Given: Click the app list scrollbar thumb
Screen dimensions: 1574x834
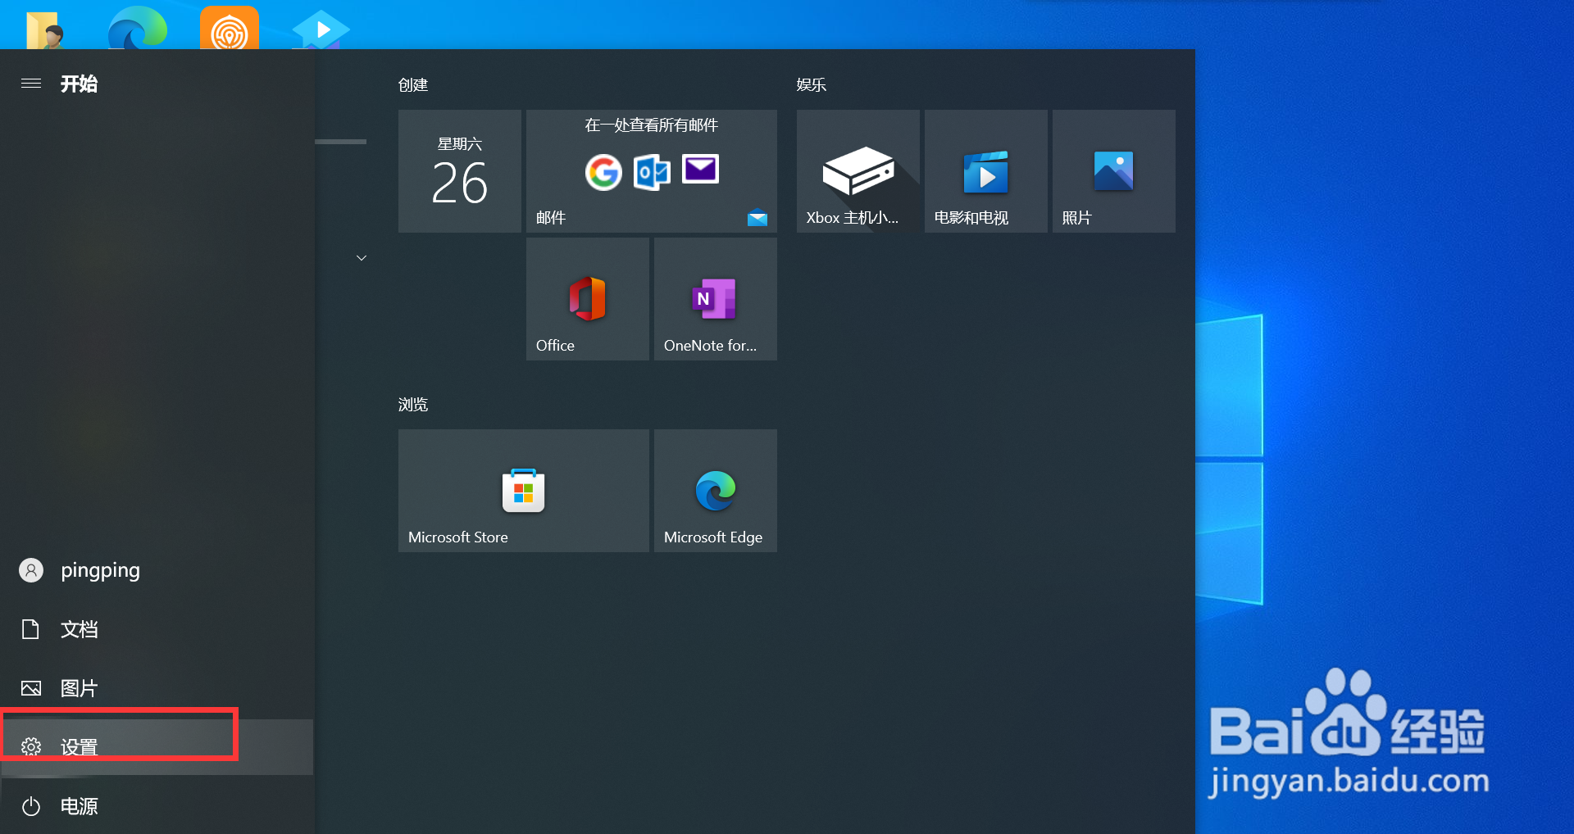Looking at the screenshot, I should (x=341, y=142).
